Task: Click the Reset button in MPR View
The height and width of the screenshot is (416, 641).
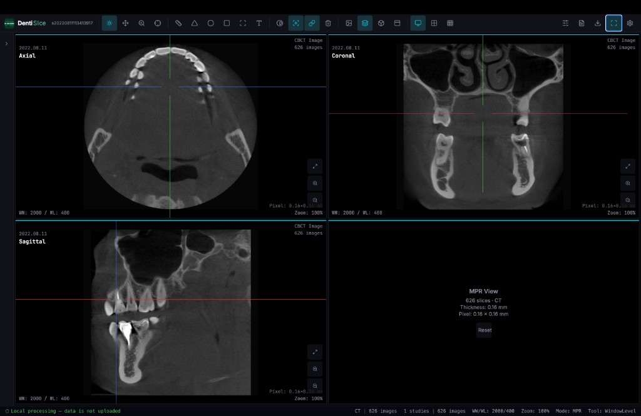Action: click(484, 330)
